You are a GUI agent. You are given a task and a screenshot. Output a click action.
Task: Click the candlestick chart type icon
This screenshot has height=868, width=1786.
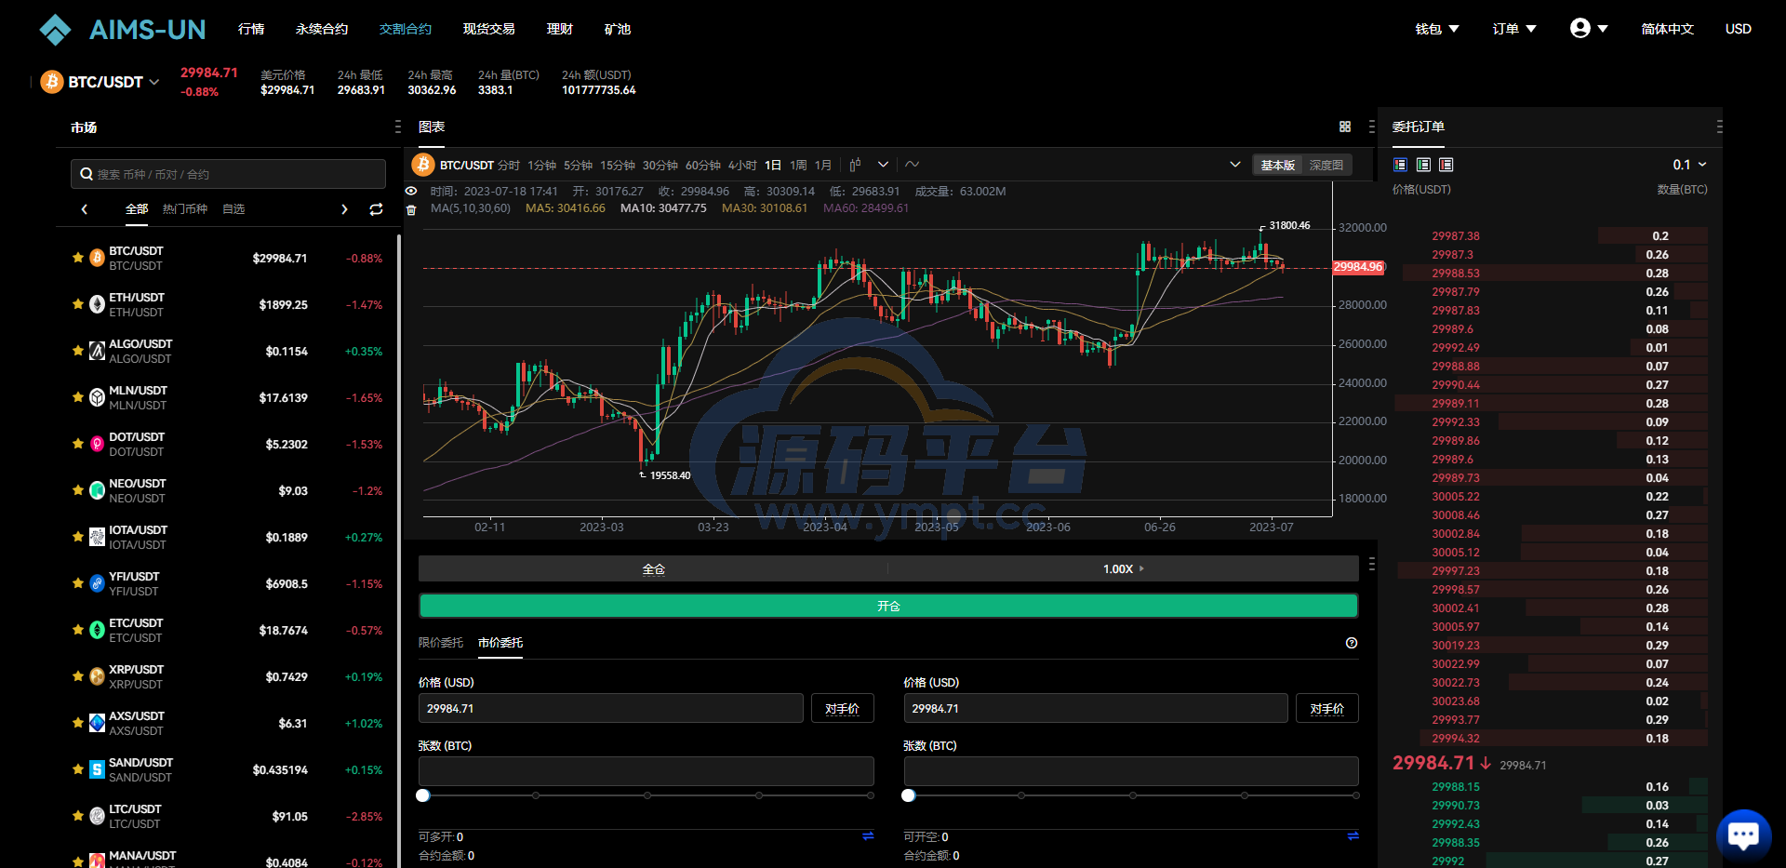point(855,165)
